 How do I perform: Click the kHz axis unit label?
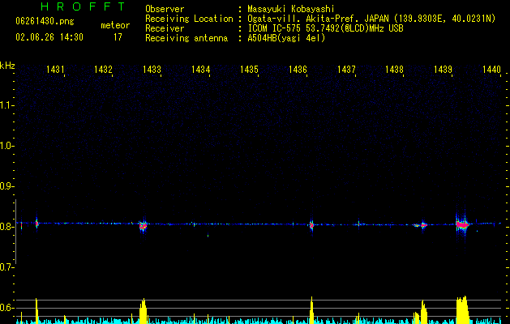7,66
